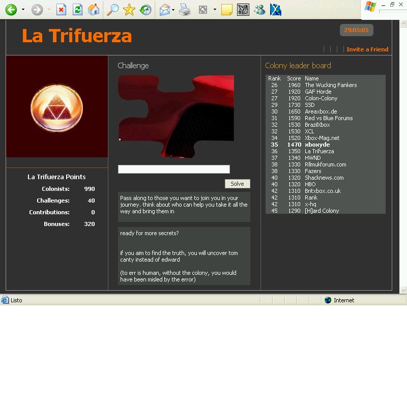Click the page icon next to Listo
This screenshot has width=407, height=397.
pyautogui.click(x=5, y=300)
